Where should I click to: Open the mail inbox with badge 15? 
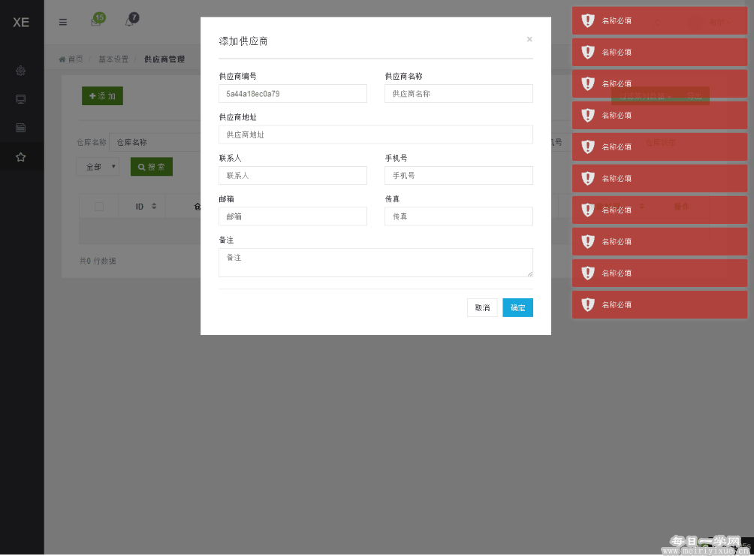pyautogui.click(x=96, y=22)
